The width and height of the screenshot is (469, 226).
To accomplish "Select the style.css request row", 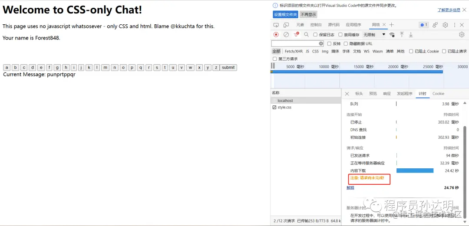I will [306, 107].
